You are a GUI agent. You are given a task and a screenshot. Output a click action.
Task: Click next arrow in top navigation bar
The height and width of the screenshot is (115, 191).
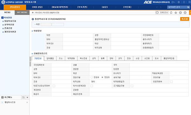point(161,7)
